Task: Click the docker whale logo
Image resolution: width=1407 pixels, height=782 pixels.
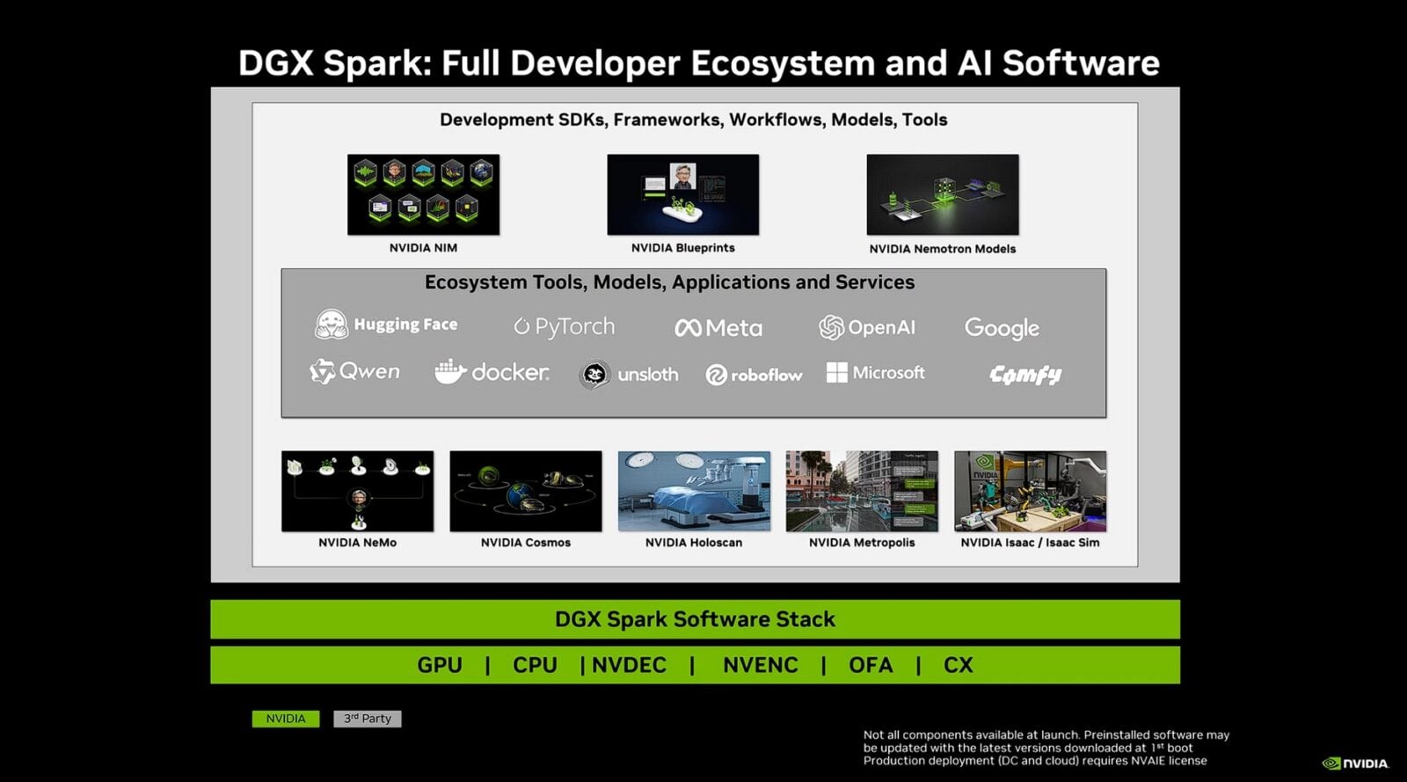Action: (x=492, y=372)
